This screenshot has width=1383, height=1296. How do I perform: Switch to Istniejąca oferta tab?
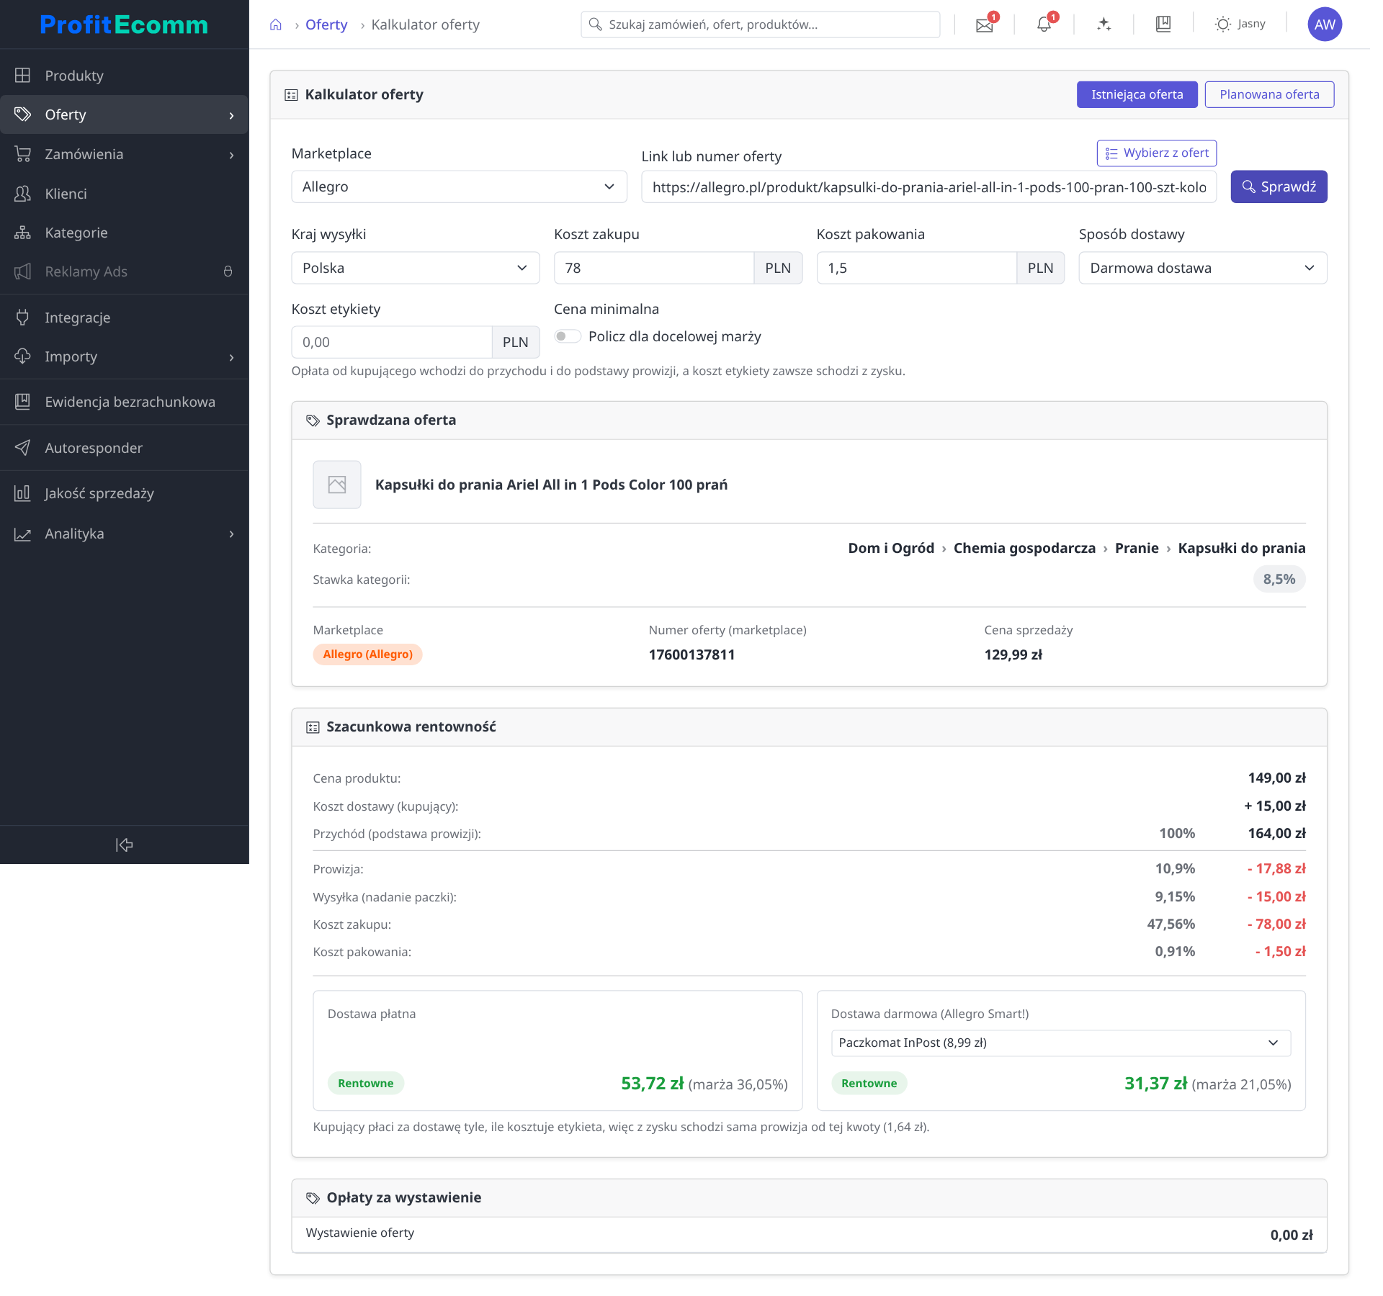click(1137, 94)
